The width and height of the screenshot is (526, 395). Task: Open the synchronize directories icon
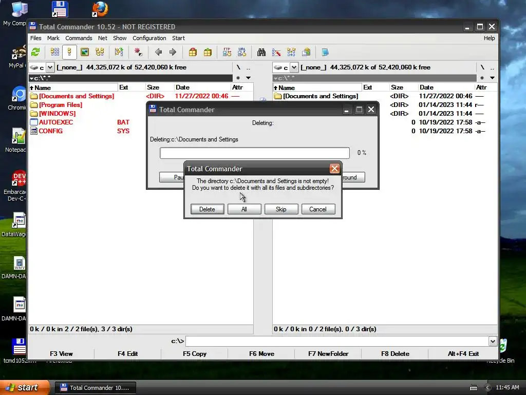coord(291,52)
